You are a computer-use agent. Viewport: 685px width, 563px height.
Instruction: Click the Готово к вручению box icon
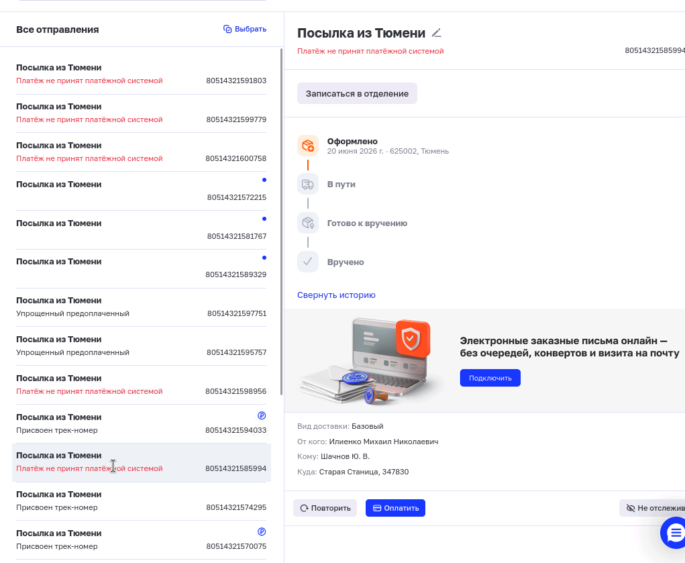pos(308,223)
